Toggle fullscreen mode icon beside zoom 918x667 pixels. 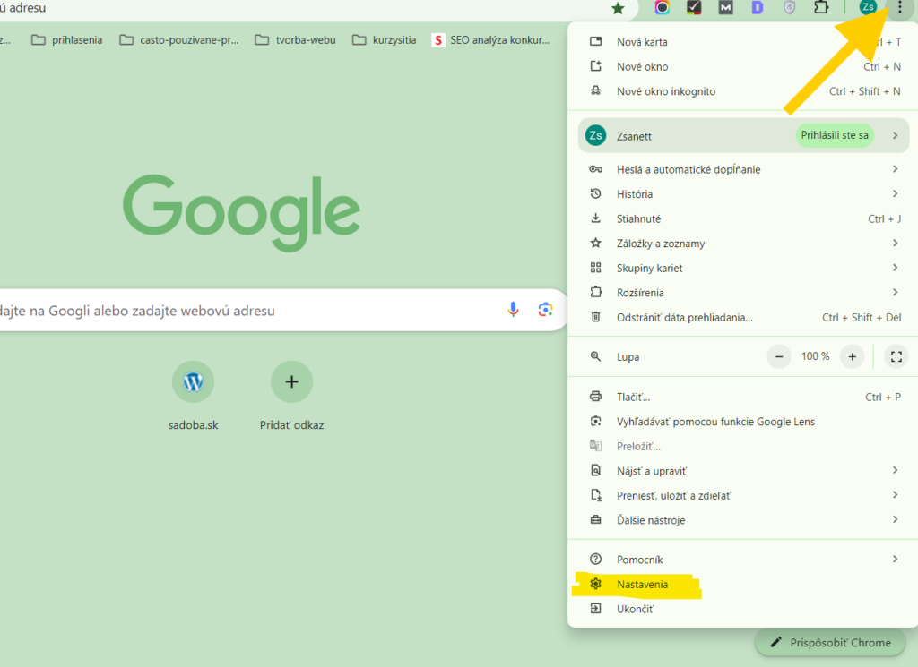896,356
